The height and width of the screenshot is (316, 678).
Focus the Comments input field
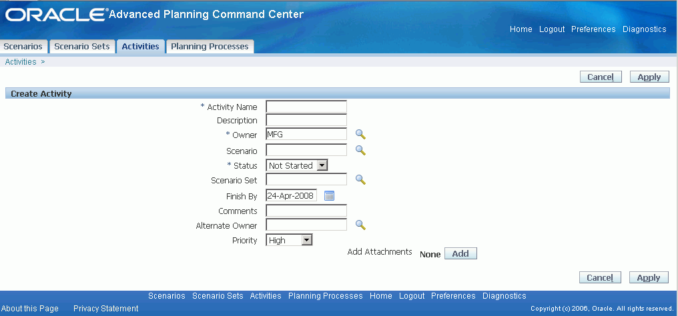pyautogui.click(x=306, y=210)
